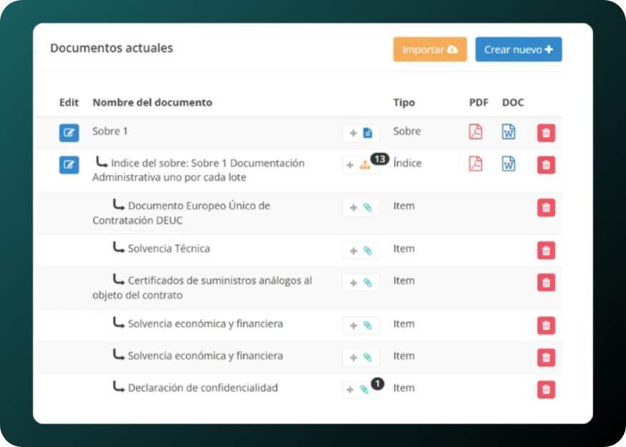
Task: Delete the Sobre 1 document
Action: pos(546,133)
